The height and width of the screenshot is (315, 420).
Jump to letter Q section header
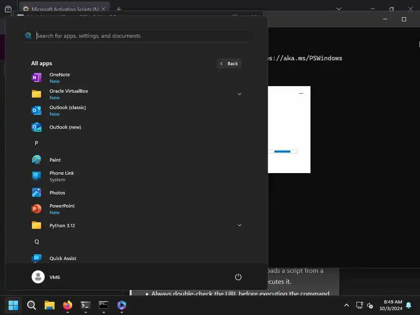(x=37, y=242)
